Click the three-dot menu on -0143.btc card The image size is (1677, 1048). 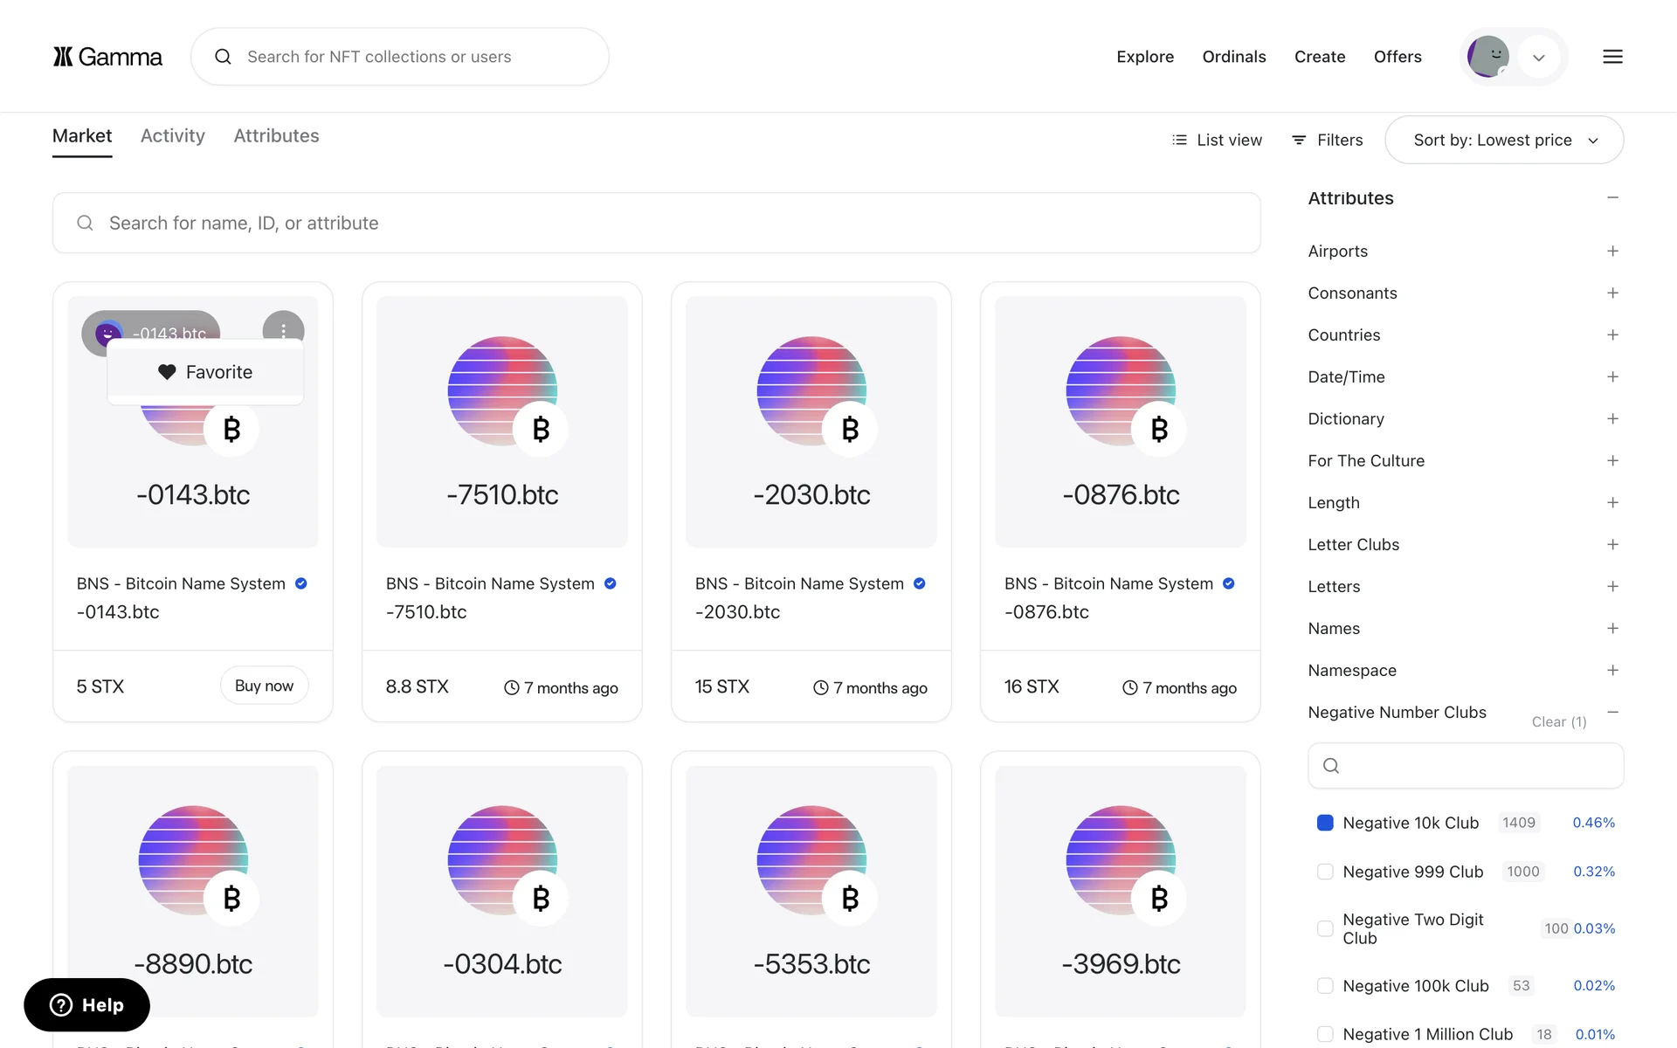(283, 330)
